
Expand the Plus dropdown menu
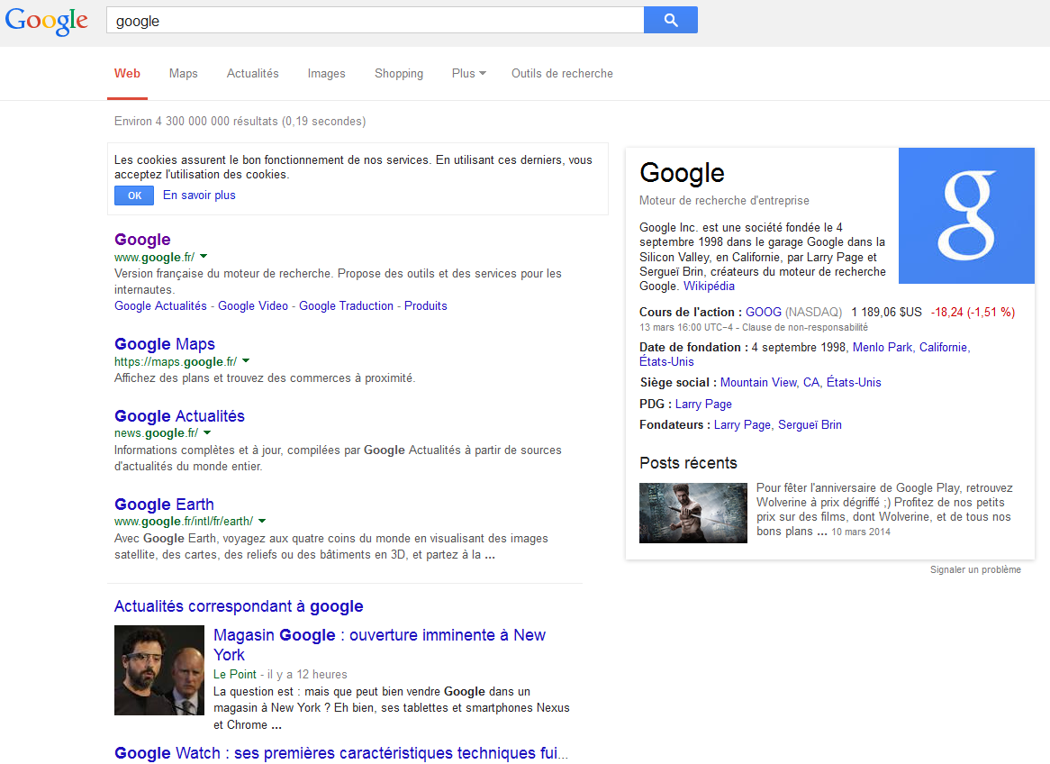pos(469,73)
